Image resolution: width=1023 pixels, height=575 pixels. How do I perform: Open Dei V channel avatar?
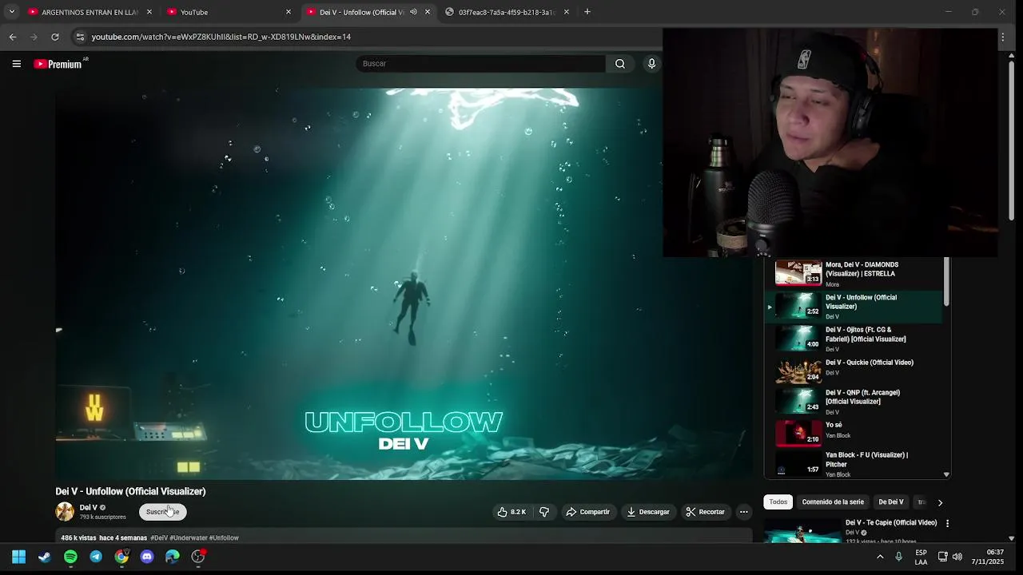[65, 512]
